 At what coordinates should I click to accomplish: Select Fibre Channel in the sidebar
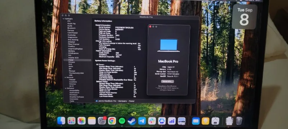click(74, 44)
